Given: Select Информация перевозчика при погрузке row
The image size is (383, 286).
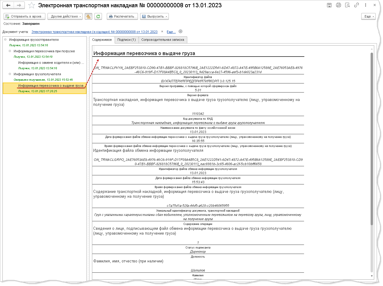Looking at the screenshot, I should pos(44,51).
